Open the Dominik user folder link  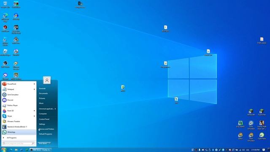coord(42,88)
